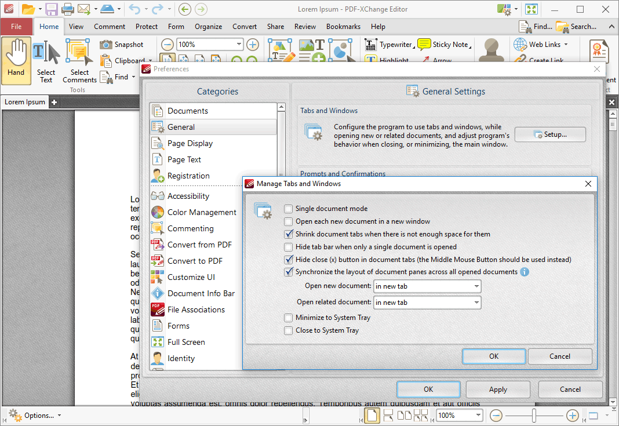Open the Organize ribbon tab
619x426 pixels.
pyautogui.click(x=208, y=27)
